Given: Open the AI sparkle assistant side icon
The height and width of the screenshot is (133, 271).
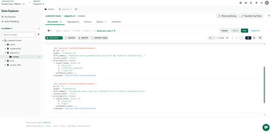Looking at the screenshot, I should pos(269,16).
